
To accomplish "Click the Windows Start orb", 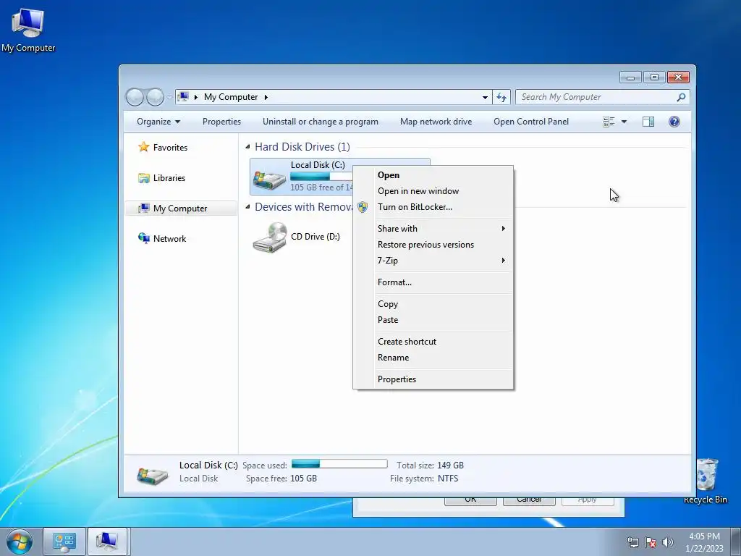I will 20,542.
